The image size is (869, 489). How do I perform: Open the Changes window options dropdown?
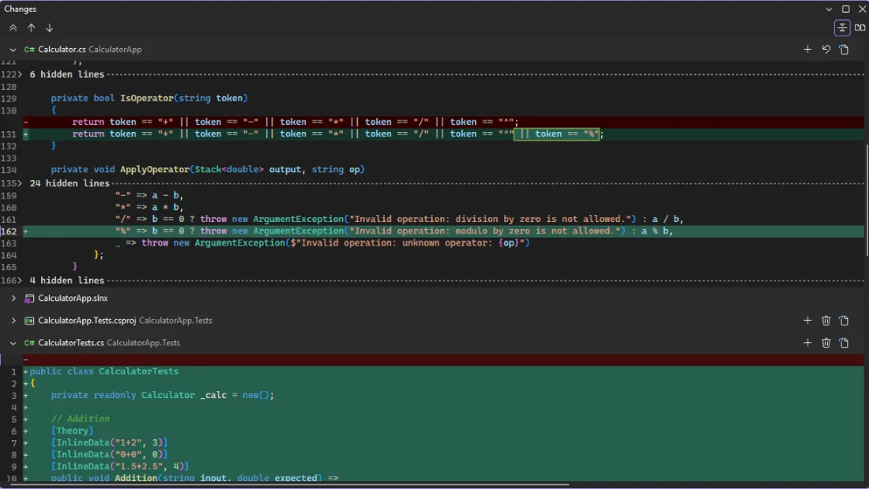tap(829, 9)
